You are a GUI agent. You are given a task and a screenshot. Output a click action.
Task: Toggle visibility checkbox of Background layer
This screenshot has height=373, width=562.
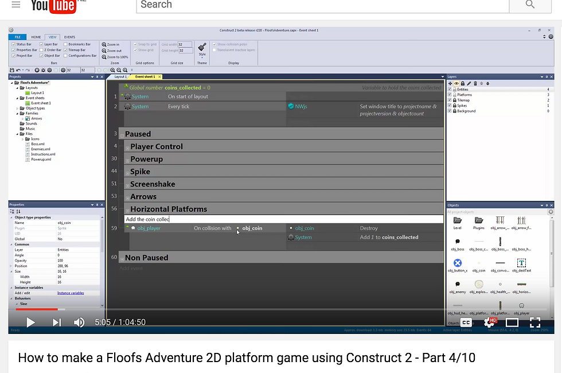coord(450,111)
